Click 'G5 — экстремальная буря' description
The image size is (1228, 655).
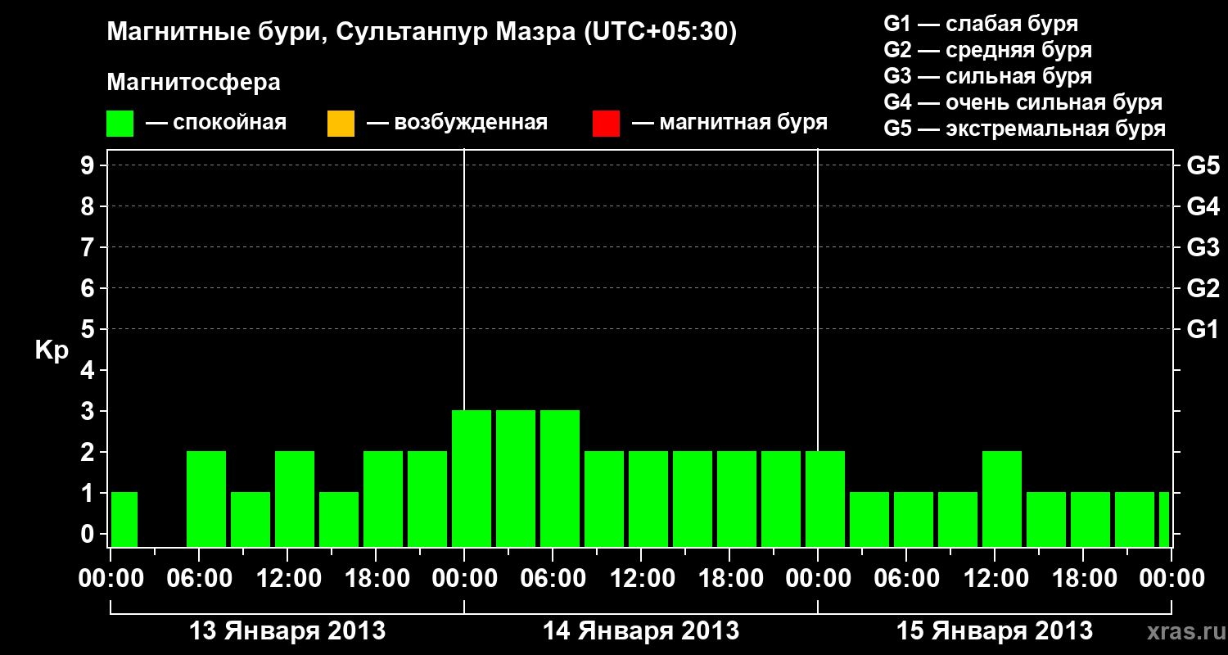click(x=1025, y=129)
